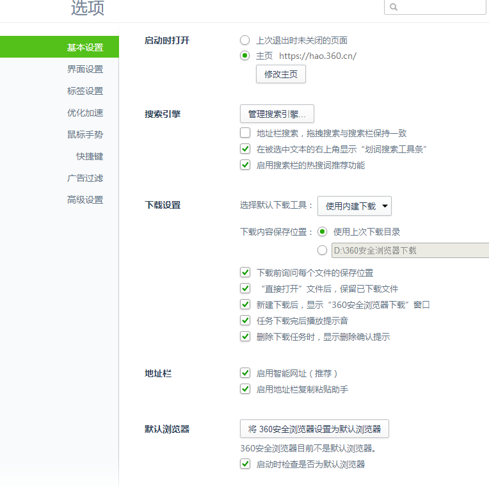The width and height of the screenshot is (489, 486).
Task: Set 360安全浏览器 as default browser
Action: [314, 429]
